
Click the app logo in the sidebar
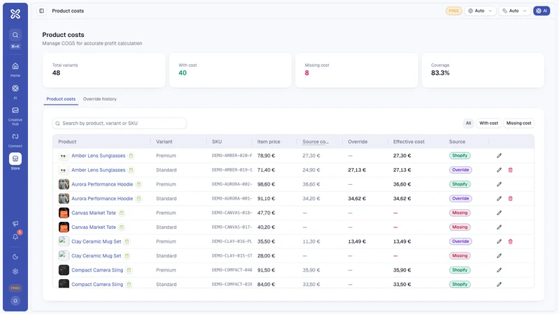[15, 14]
